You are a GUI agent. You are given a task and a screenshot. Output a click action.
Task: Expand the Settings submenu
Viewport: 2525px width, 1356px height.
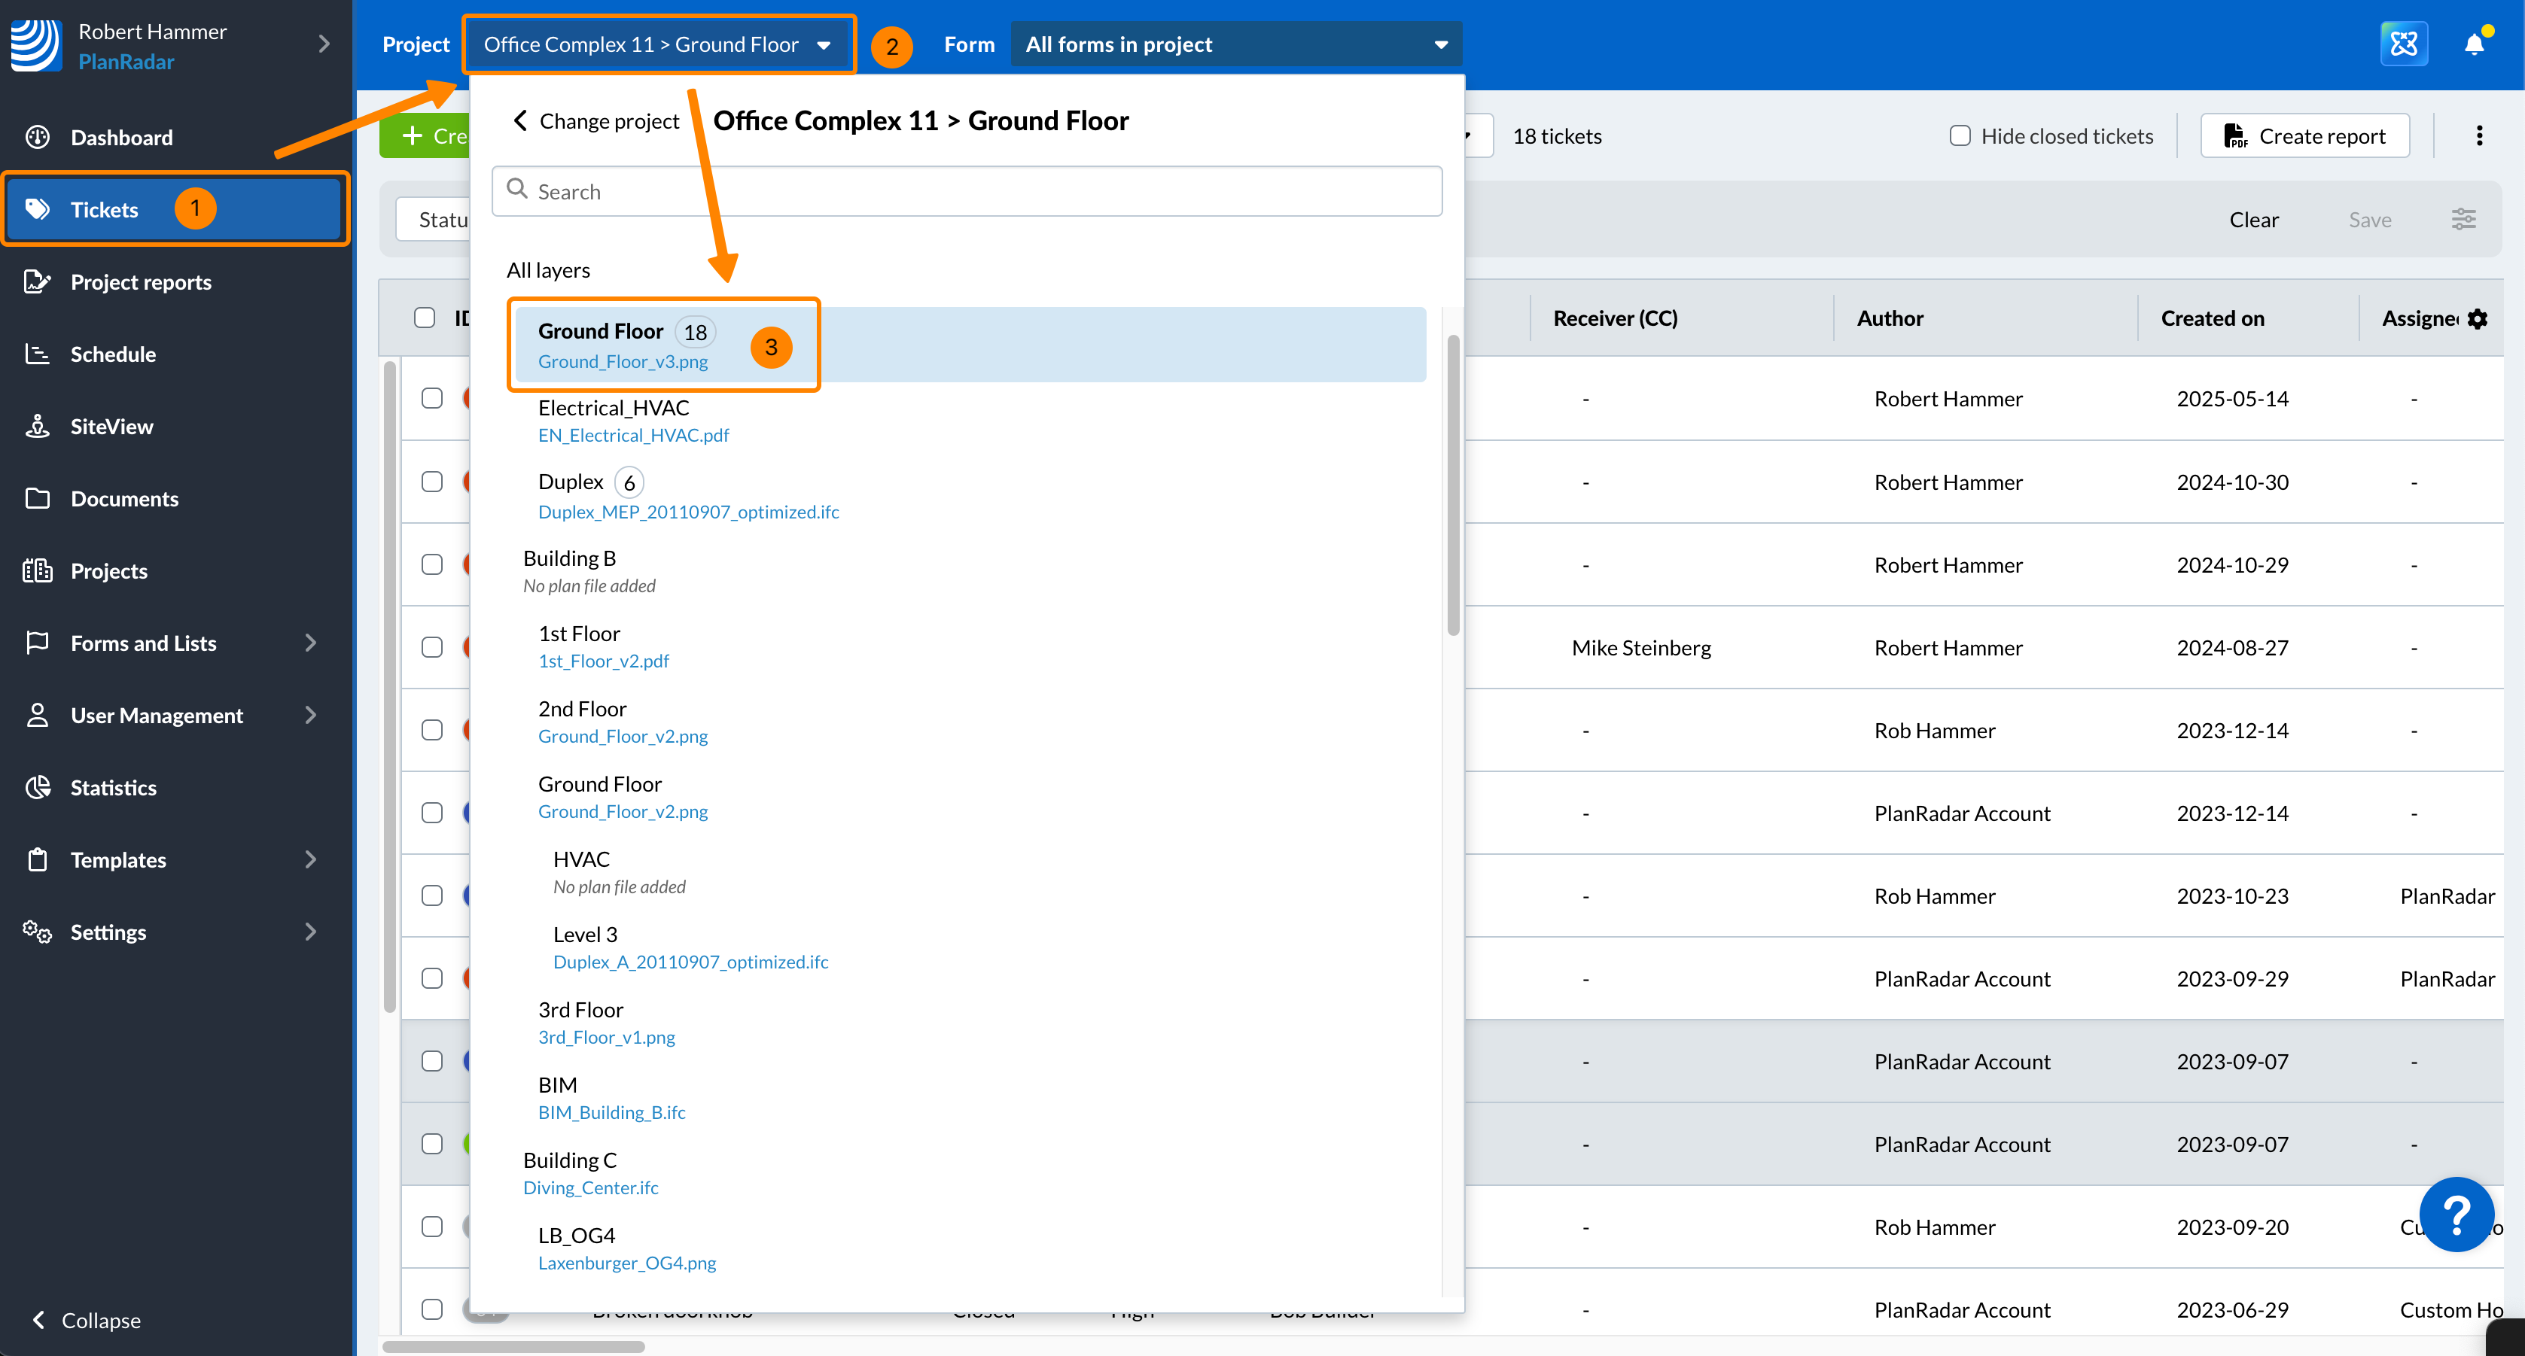[311, 932]
